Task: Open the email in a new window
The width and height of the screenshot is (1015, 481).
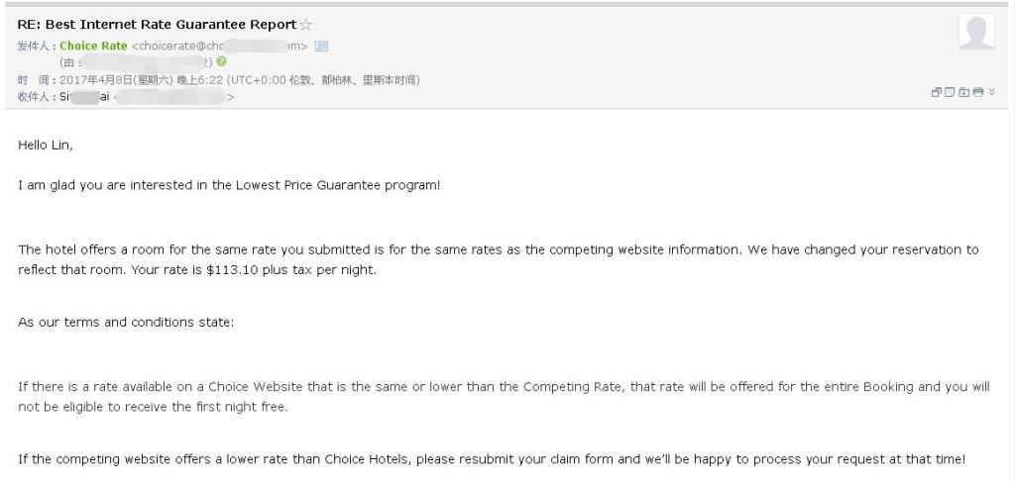Action: tap(936, 92)
